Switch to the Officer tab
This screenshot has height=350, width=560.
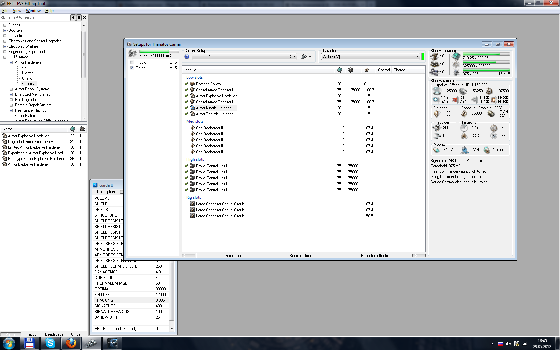point(76,334)
